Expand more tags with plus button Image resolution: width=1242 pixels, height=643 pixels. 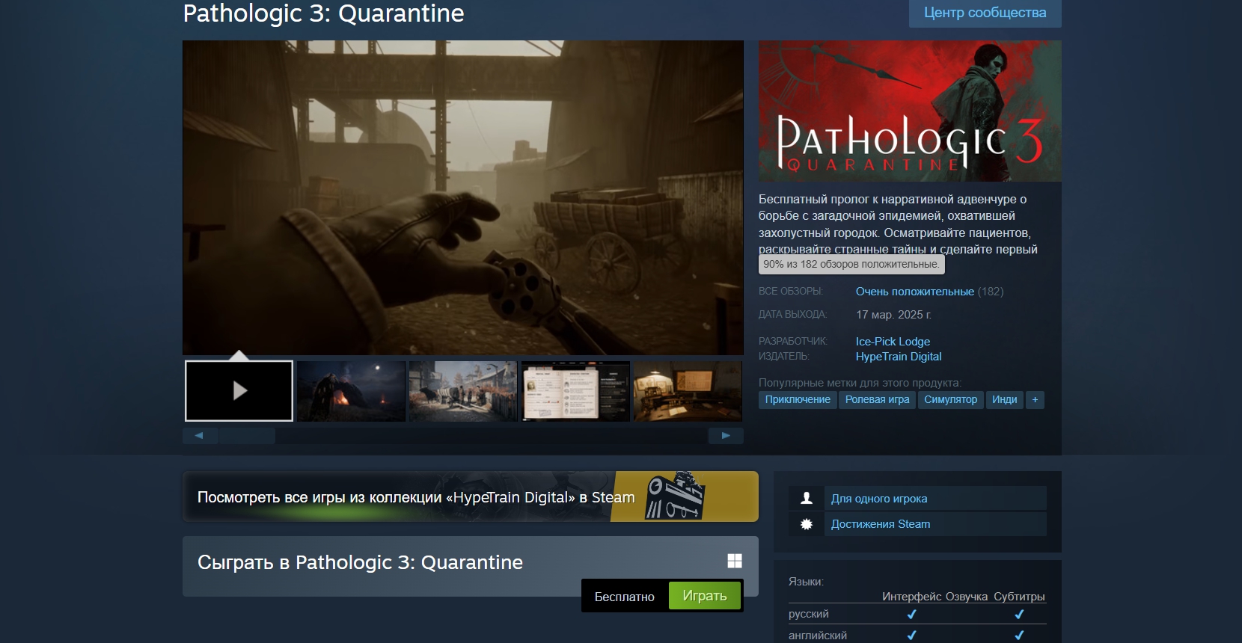1035,400
